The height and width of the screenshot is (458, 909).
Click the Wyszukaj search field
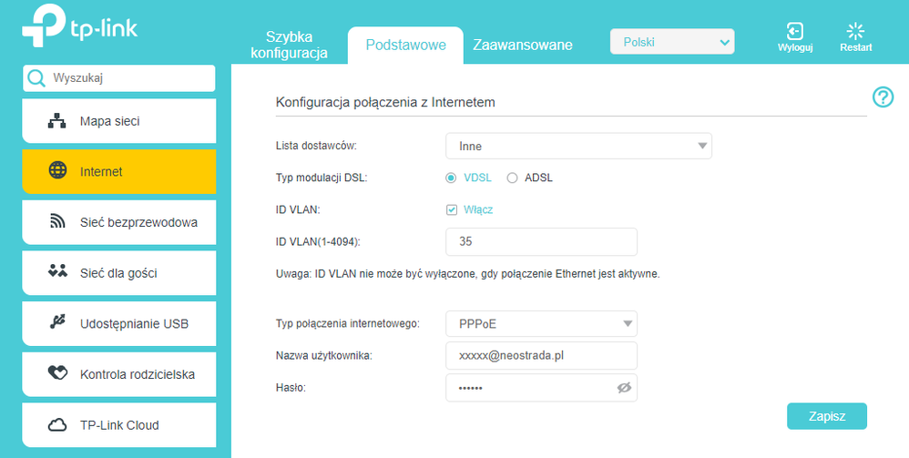click(118, 78)
